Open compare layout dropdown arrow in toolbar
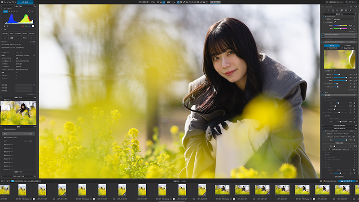The image size is (359, 202). (155, 2)
